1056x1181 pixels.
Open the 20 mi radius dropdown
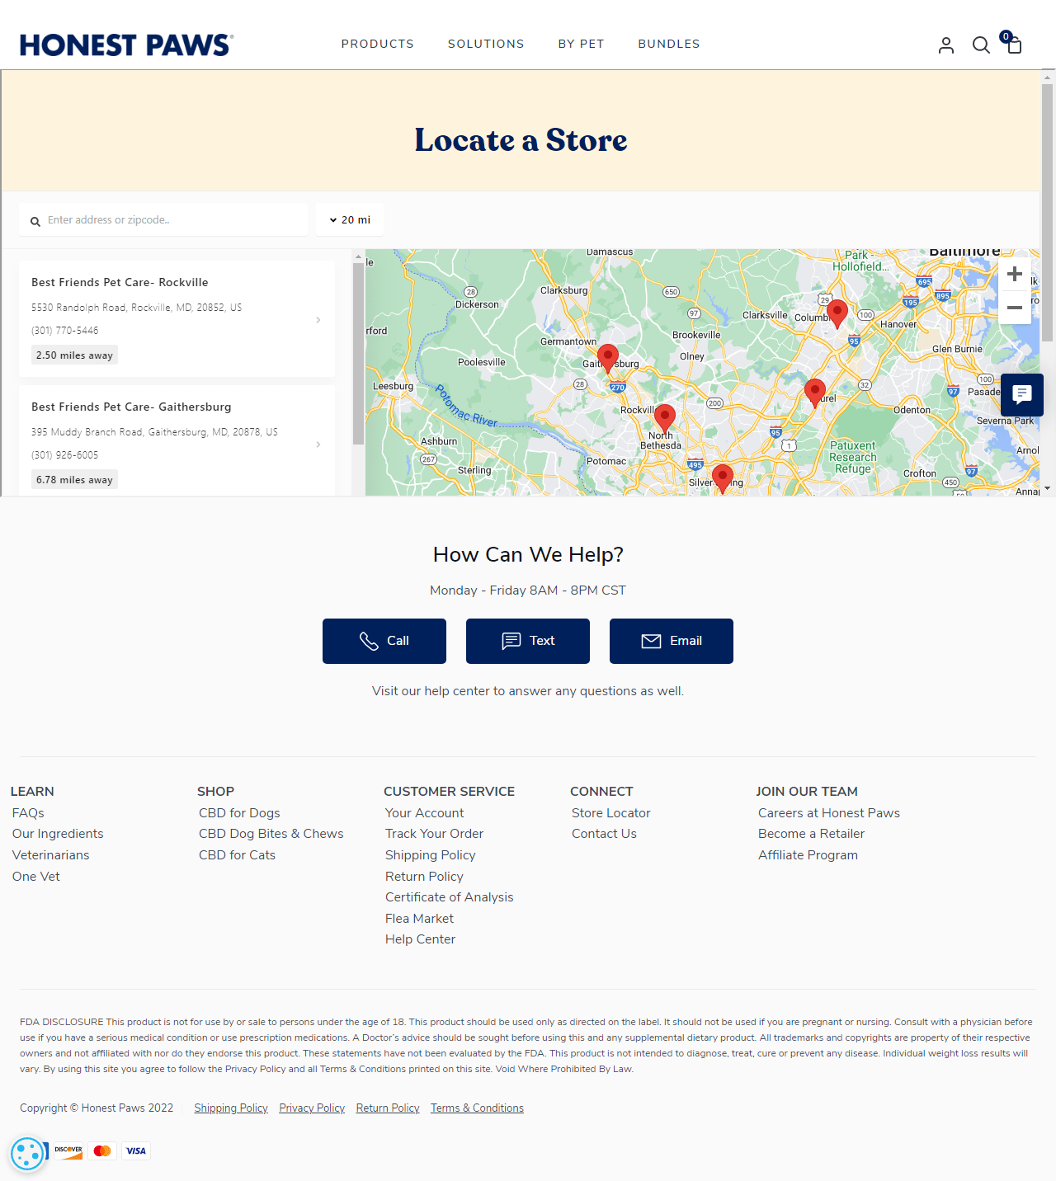pyautogui.click(x=349, y=219)
